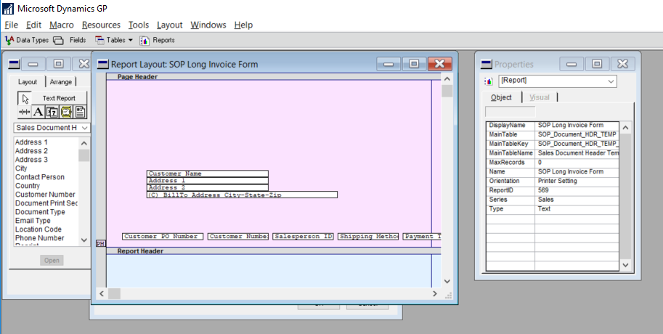Open the Resources menu
663x334 pixels.
click(x=101, y=25)
